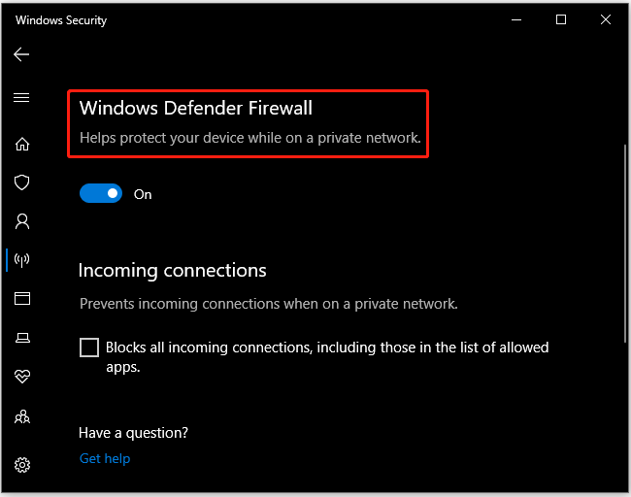
Task: Close the Windows Security window
Action: 605,19
